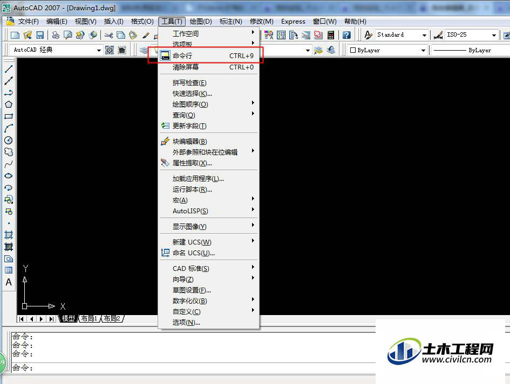Viewport: 510px width, 384px height.
Task: Choose 拼写检查(E) in the menu
Action: coord(208,83)
